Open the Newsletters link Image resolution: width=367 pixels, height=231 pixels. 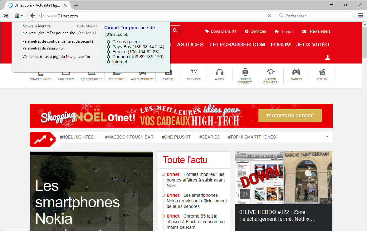click(316, 31)
